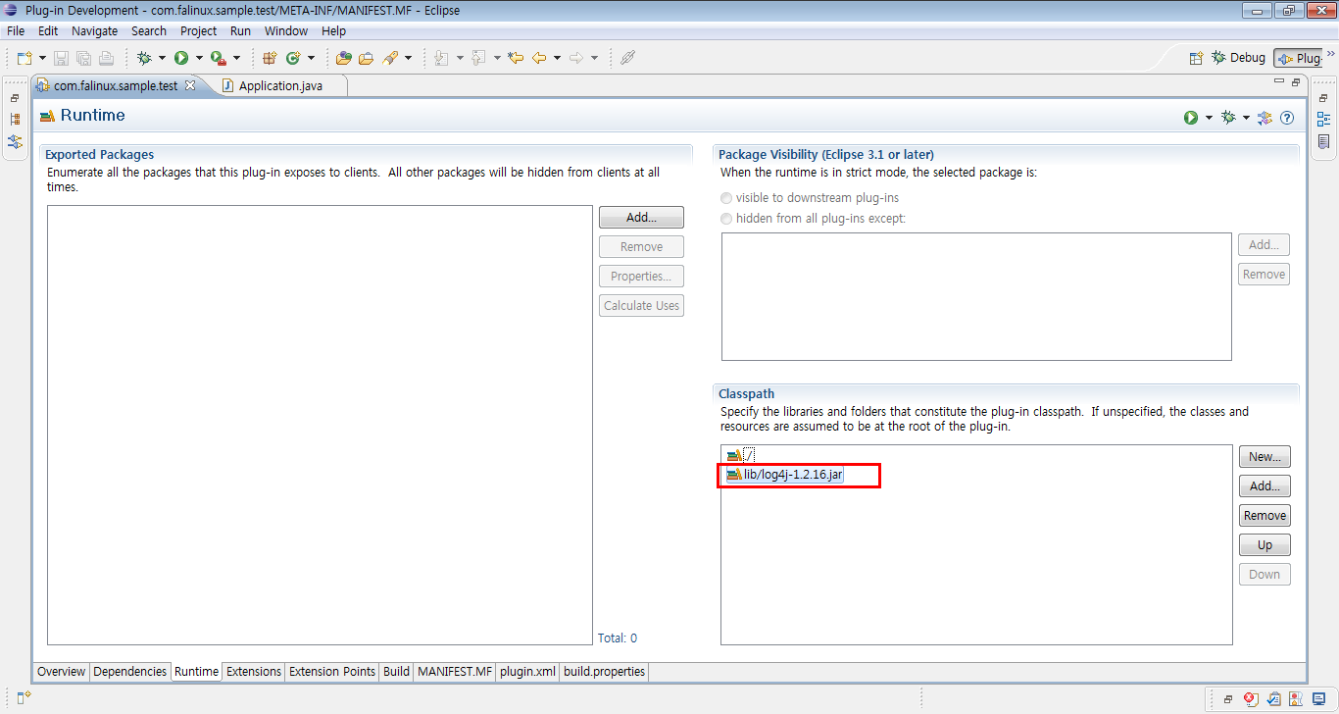Image resolution: width=1339 pixels, height=714 pixels.
Task: Click the Save icon in toolbar
Action: pyautogui.click(x=62, y=58)
